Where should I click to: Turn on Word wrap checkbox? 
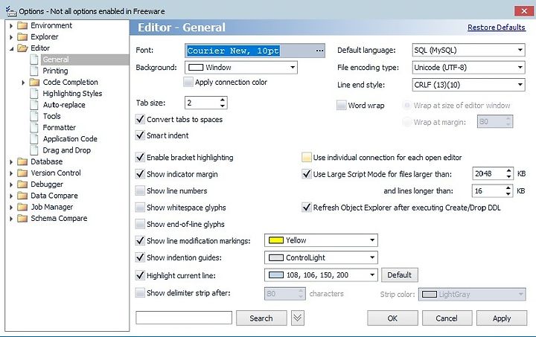point(341,105)
